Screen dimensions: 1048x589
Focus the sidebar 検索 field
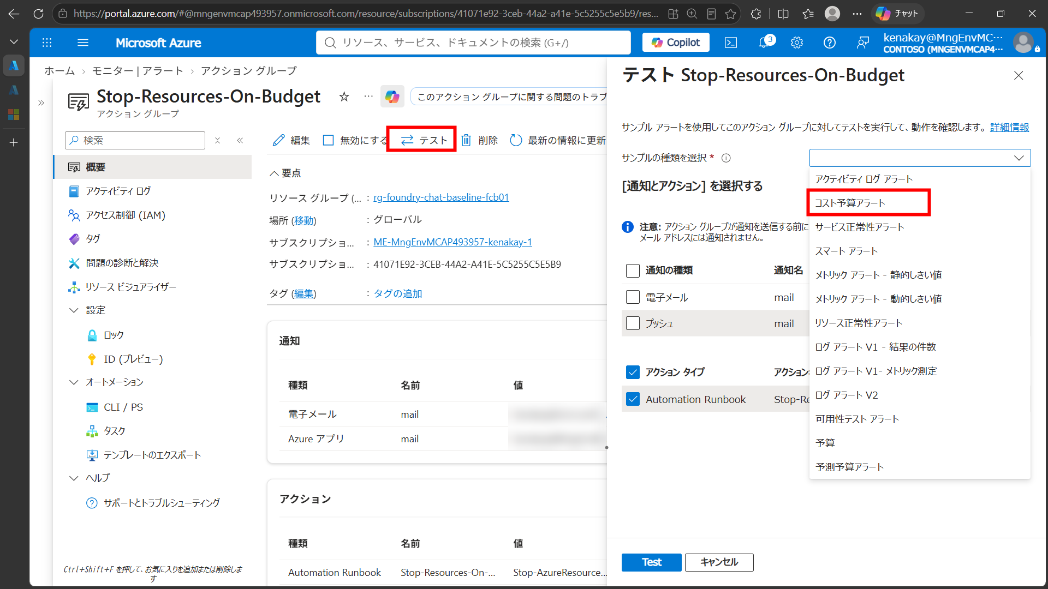pos(135,140)
